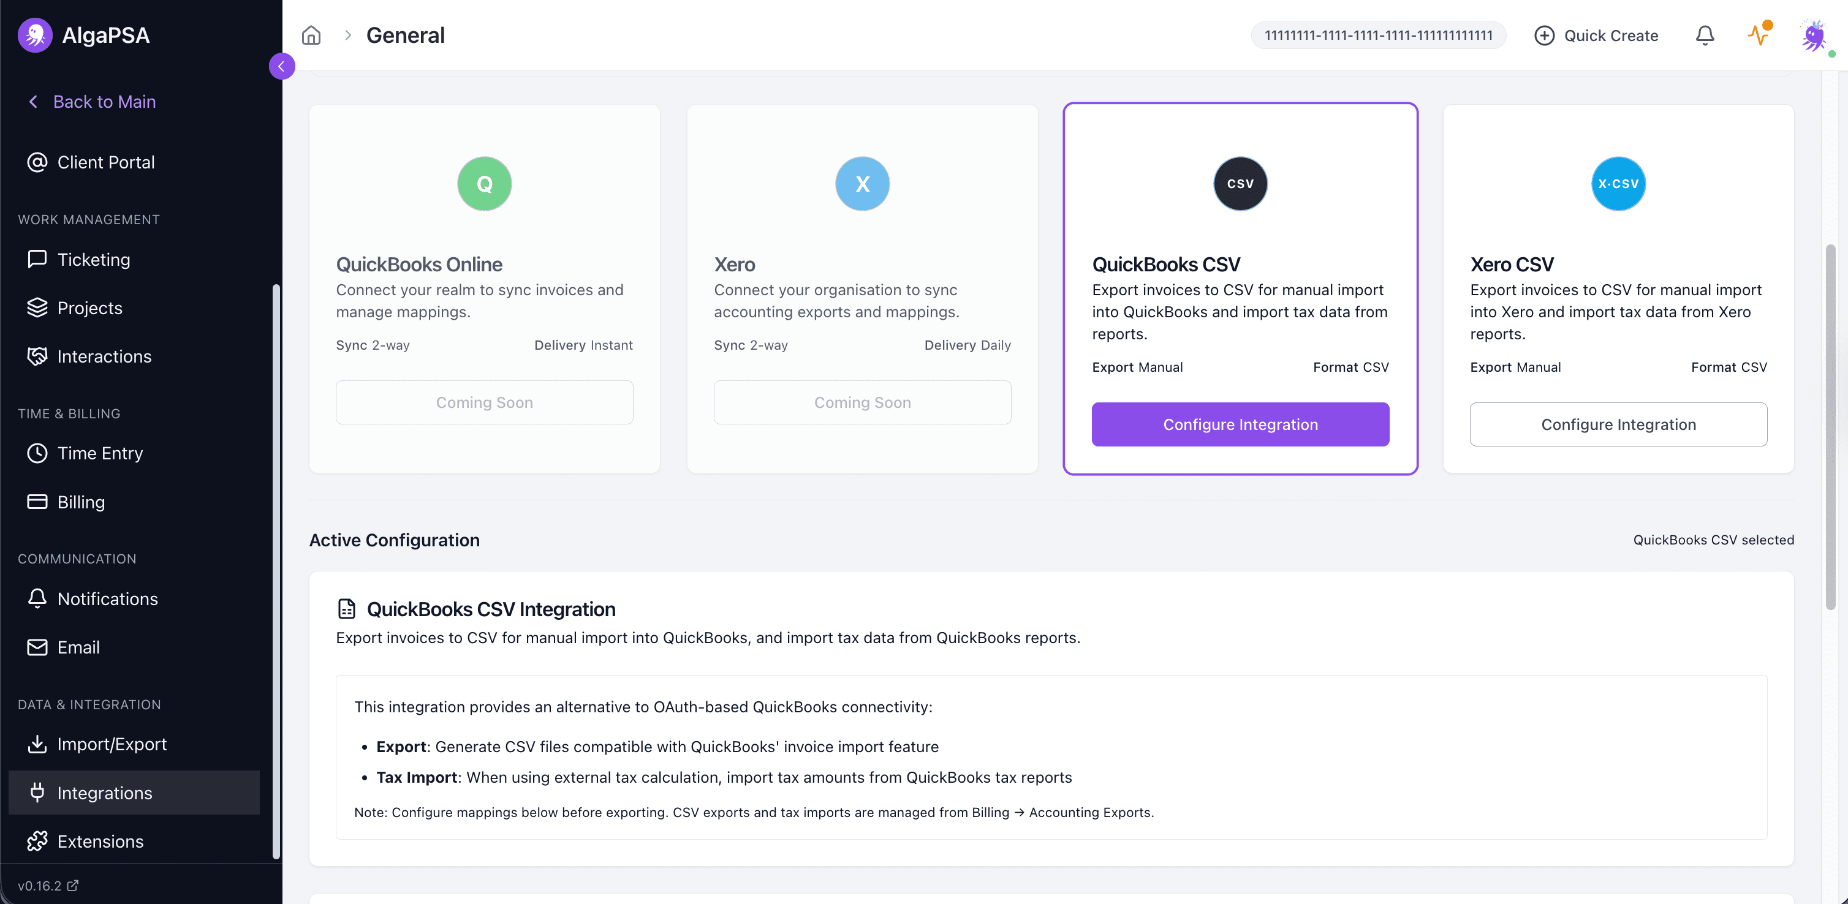Click the QuickBooks CSV round icon
Screen dimensions: 1848x904
[1240, 184]
